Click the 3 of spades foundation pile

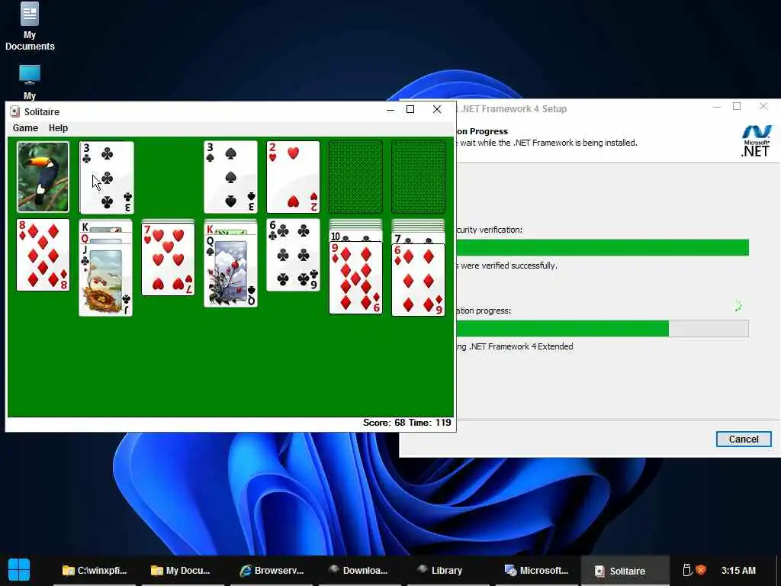point(230,177)
